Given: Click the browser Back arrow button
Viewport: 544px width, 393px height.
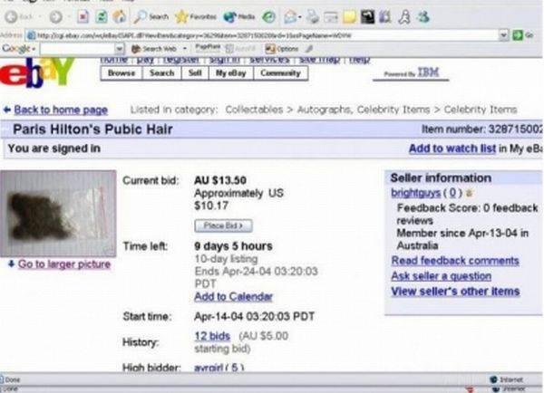Looking at the screenshot, I should pyautogui.click(x=19, y=16).
